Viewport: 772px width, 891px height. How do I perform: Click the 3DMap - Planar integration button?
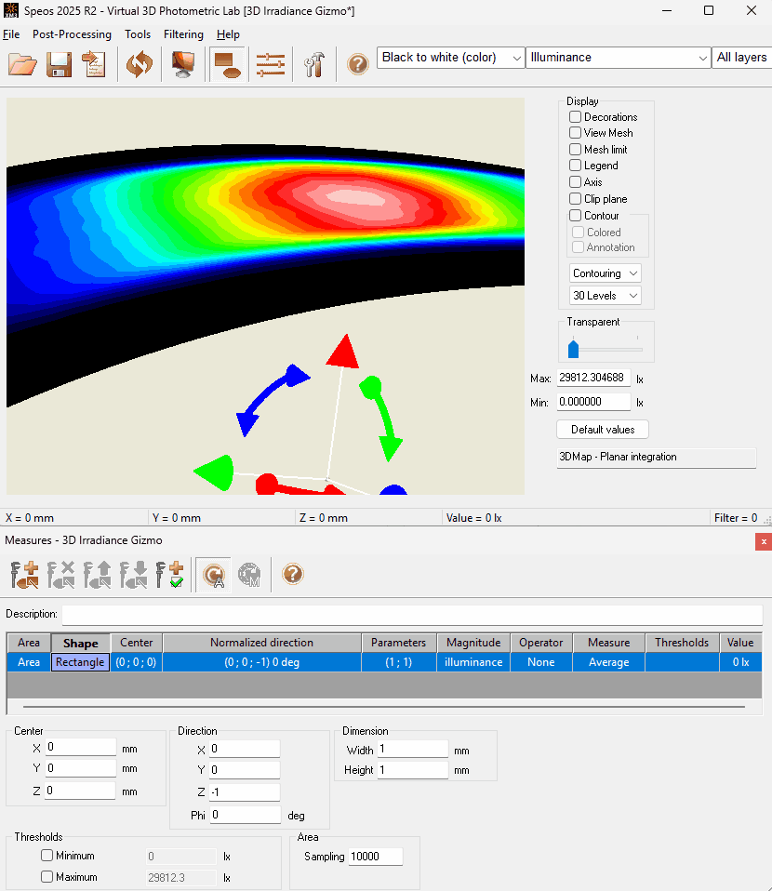click(x=657, y=458)
